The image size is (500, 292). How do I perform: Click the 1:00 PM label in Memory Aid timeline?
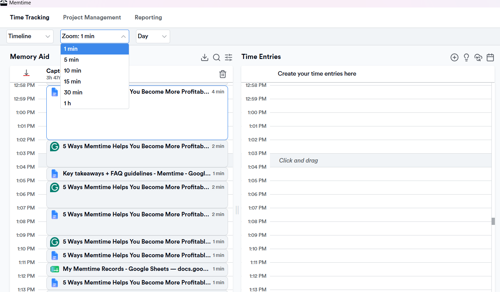tap(25, 112)
